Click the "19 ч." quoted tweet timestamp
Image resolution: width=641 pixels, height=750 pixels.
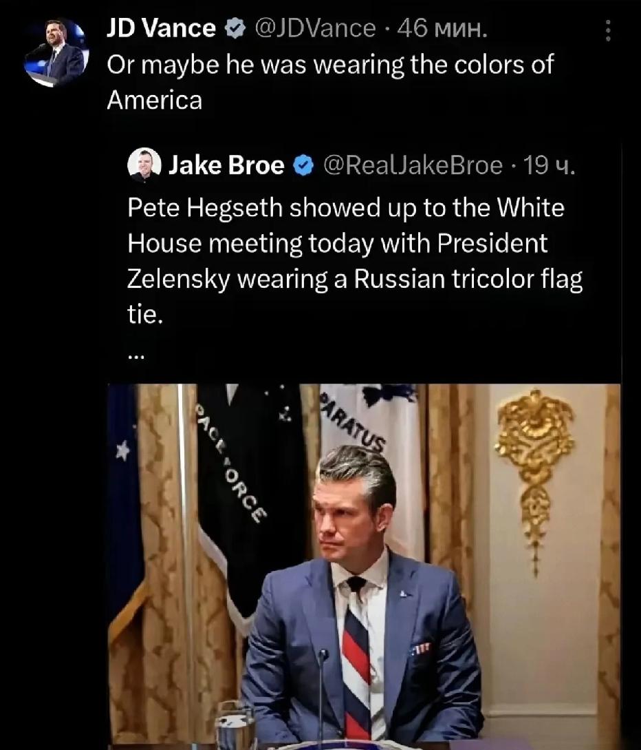[550, 165]
